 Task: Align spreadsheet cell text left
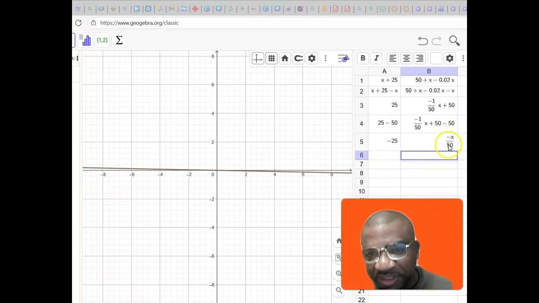tap(392, 58)
